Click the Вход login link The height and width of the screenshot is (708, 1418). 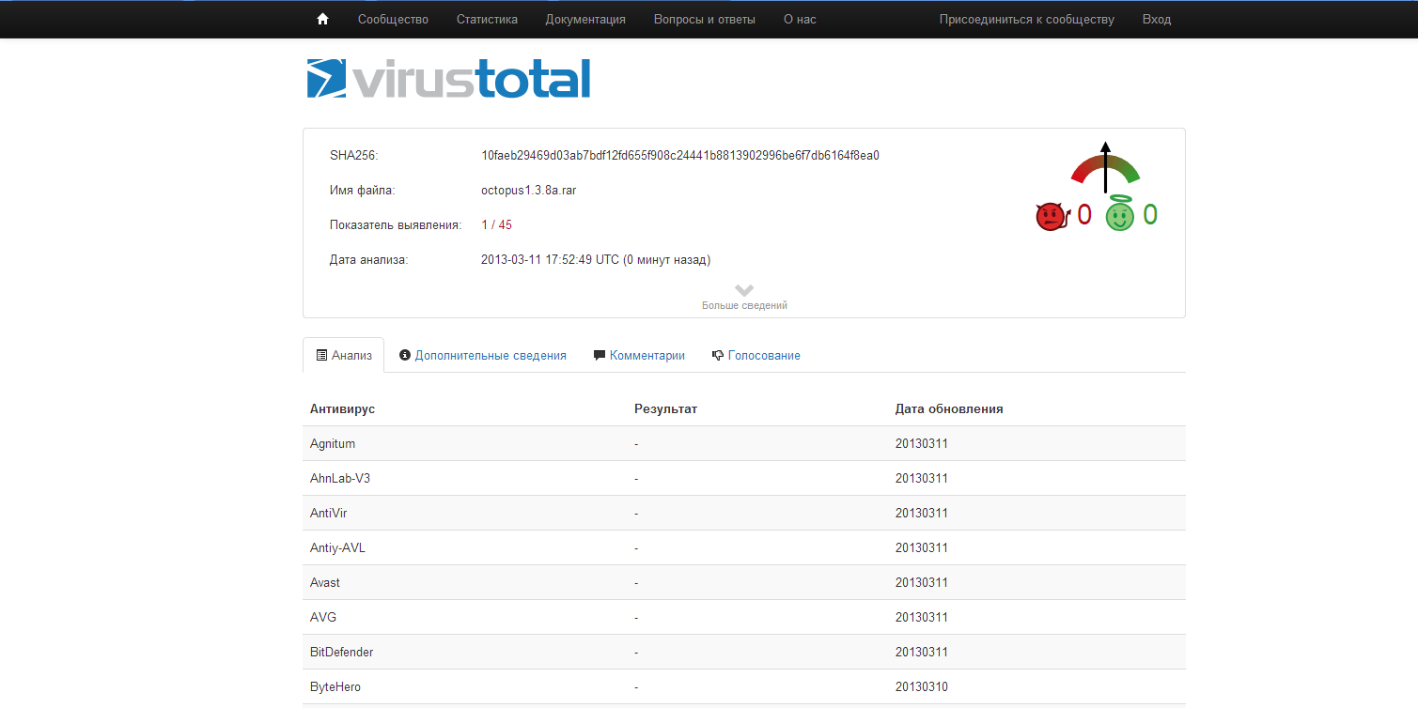tap(1157, 19)
